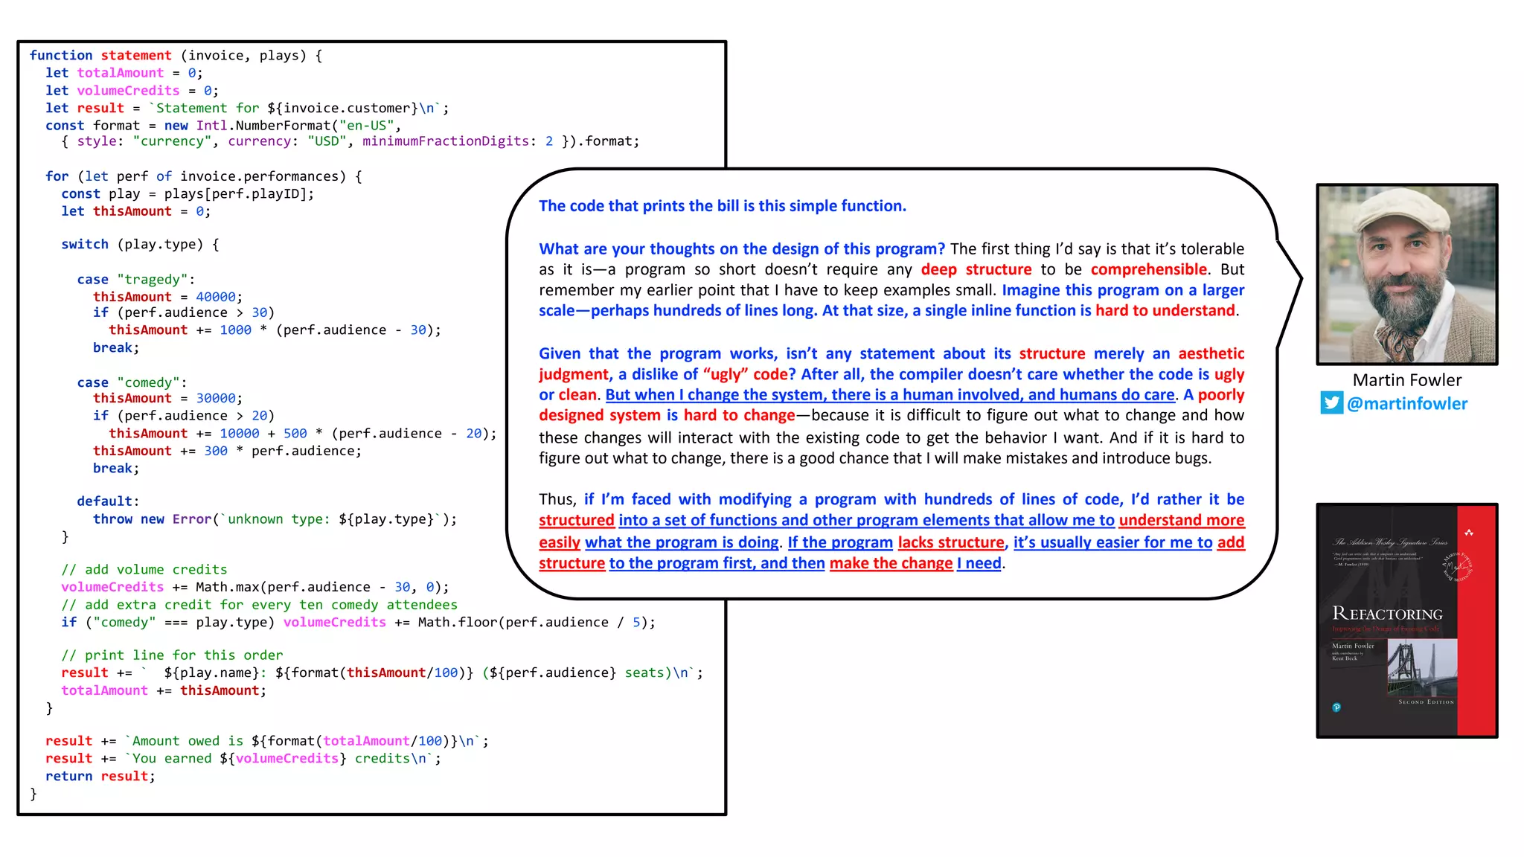Image resolution: width=1524 pixels, height=857 pixels.
Task: Click the red 'hard to understand' phrase
Action: coord(1165,310)
